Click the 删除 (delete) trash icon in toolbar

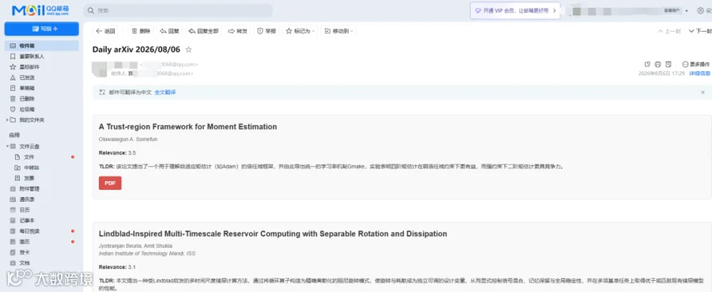(134, 32)
